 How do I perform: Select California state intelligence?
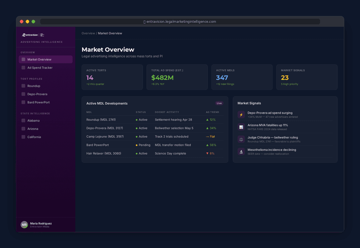tap(46, 137)
